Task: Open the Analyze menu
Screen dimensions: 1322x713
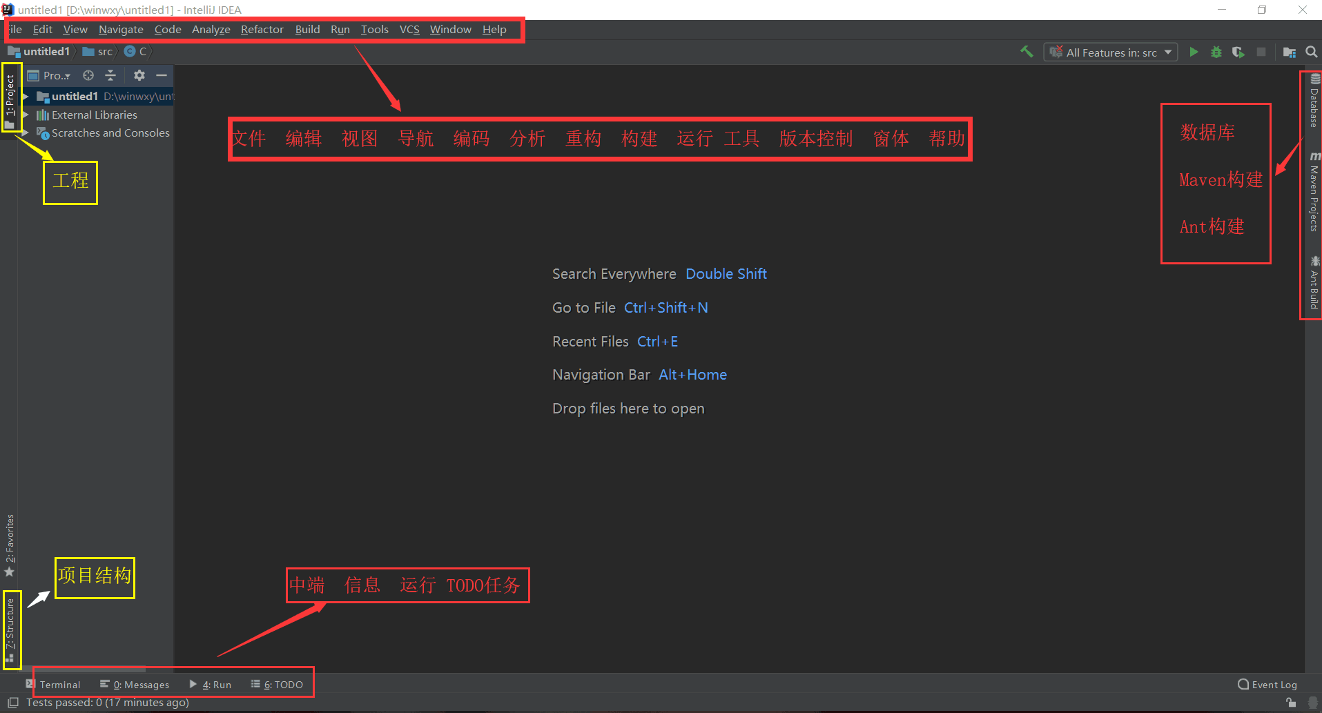Action: click(x=211, y=30)
